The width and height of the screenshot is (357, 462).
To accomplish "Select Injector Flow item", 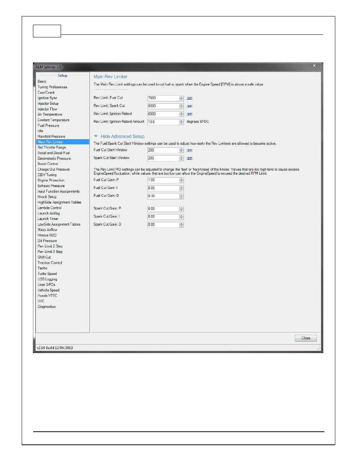I will [48, 109].
